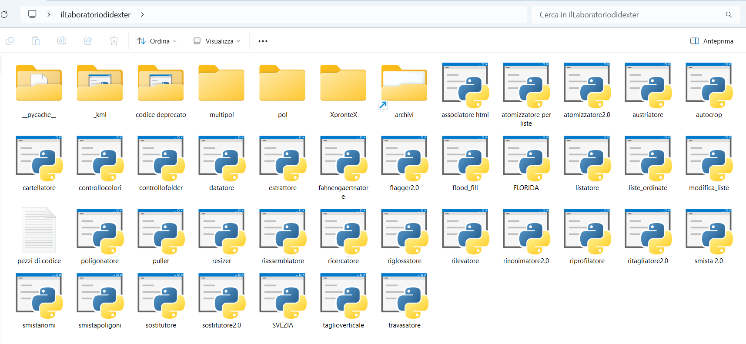
Task: Select the _kml folder
Action: 100,91
